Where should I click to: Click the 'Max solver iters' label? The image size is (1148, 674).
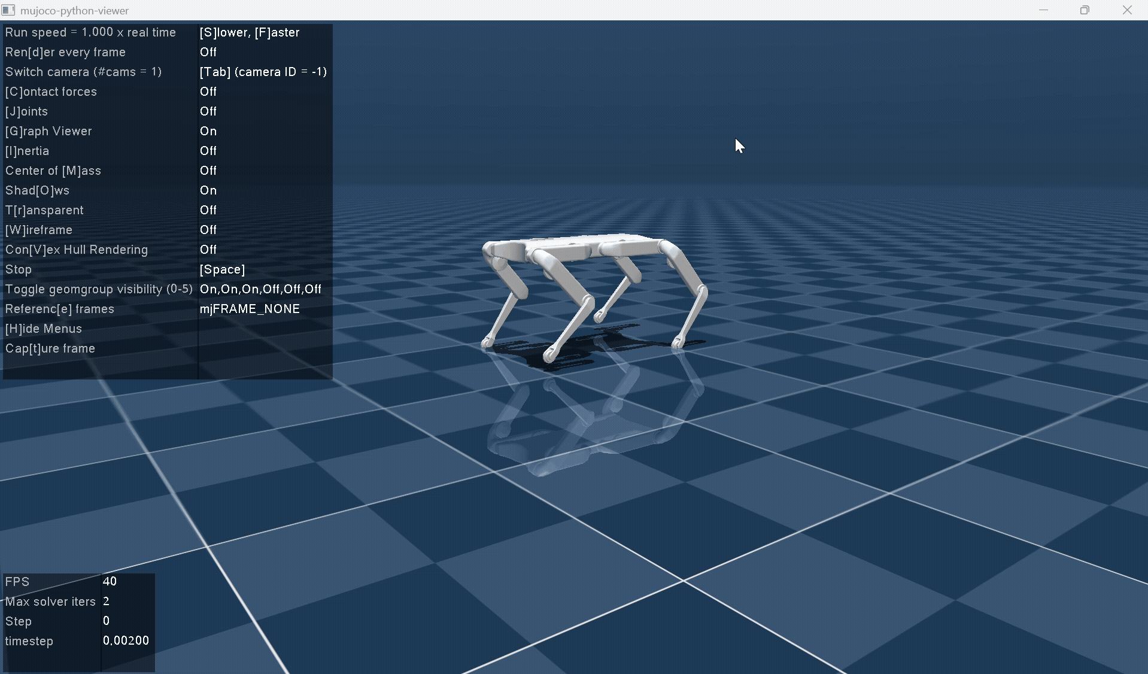pos(50,602)
